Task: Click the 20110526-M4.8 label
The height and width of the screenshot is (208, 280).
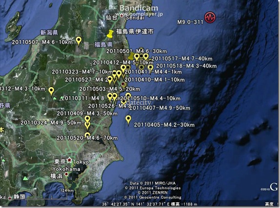Action: (110, 106)
